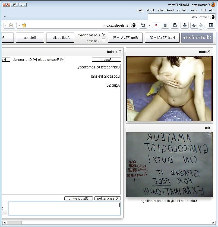Open the Bookmarks menu
This screenshot has width=218, height=227.
166,10
